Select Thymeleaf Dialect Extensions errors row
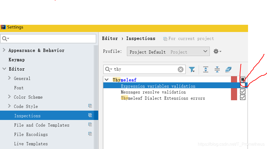 click(175, 98)
